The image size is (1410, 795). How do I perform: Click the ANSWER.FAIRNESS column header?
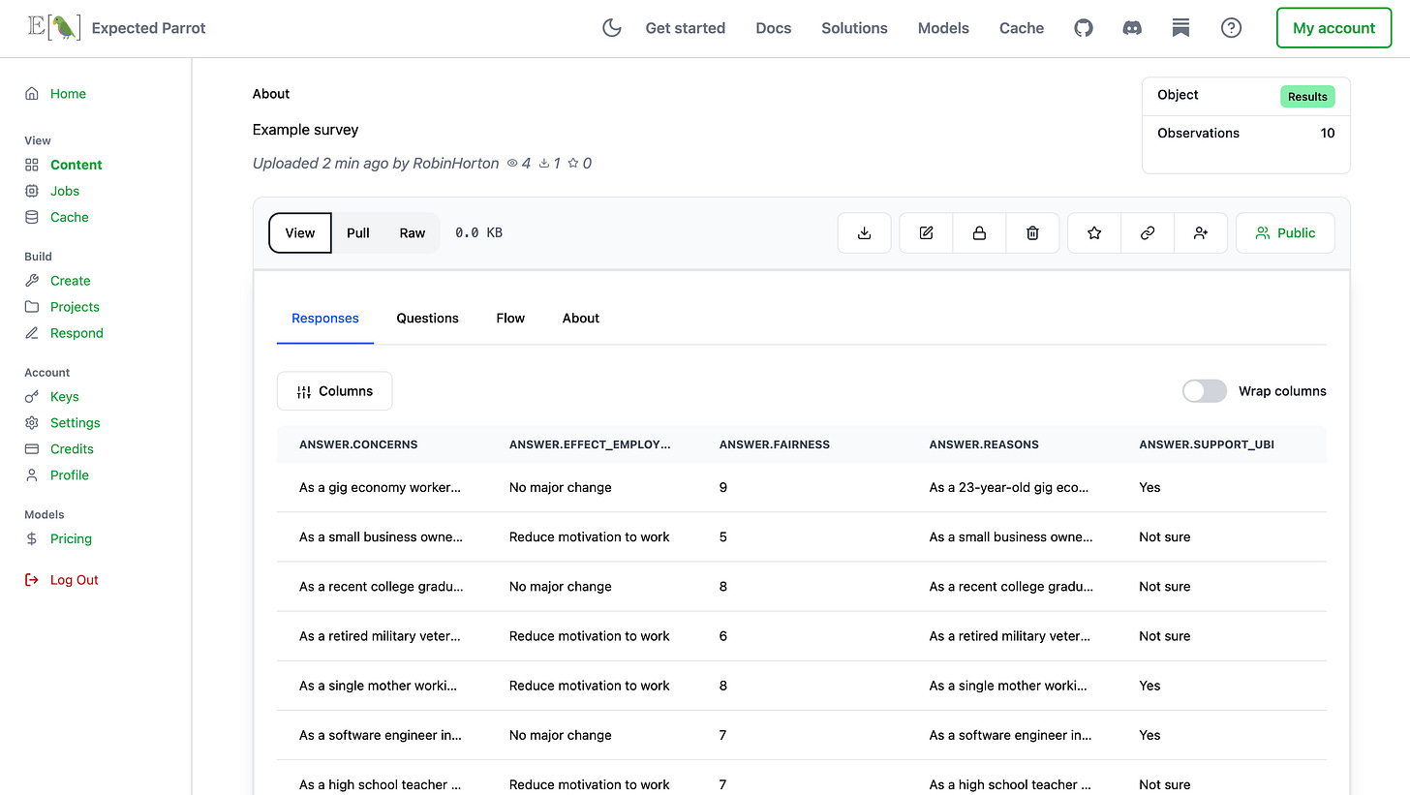point(775,444)
